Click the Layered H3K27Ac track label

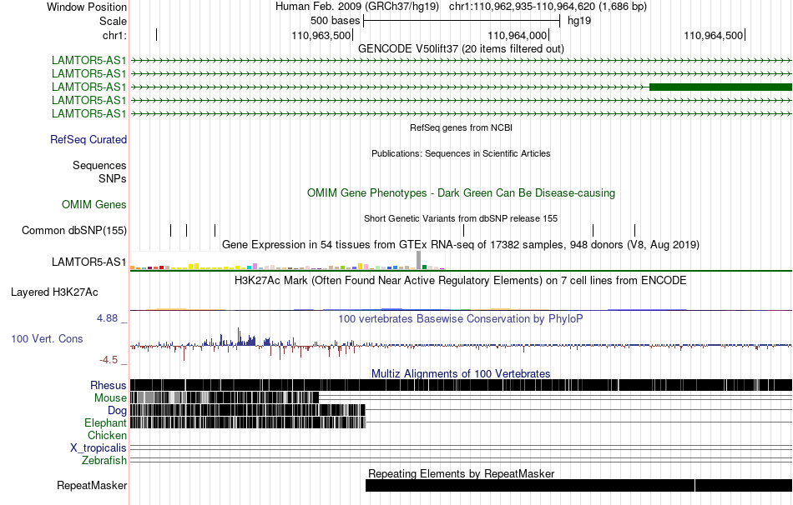point(54,292)
